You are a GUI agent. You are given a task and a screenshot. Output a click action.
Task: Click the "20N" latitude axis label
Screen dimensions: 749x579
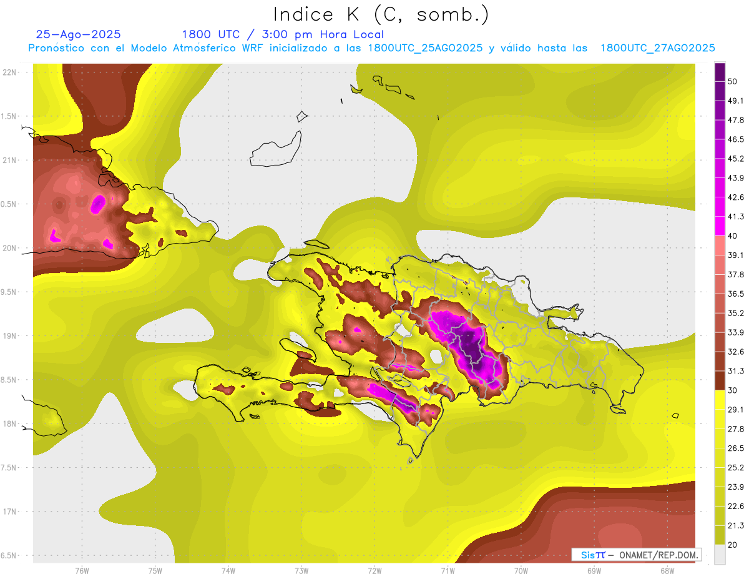9,248
